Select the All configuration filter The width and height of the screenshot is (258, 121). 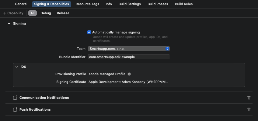click(x=33, y=13)
